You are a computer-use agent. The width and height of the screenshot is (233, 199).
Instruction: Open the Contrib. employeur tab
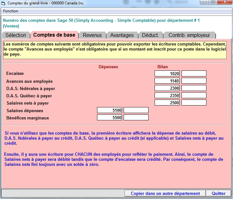[x=189, y=35]
